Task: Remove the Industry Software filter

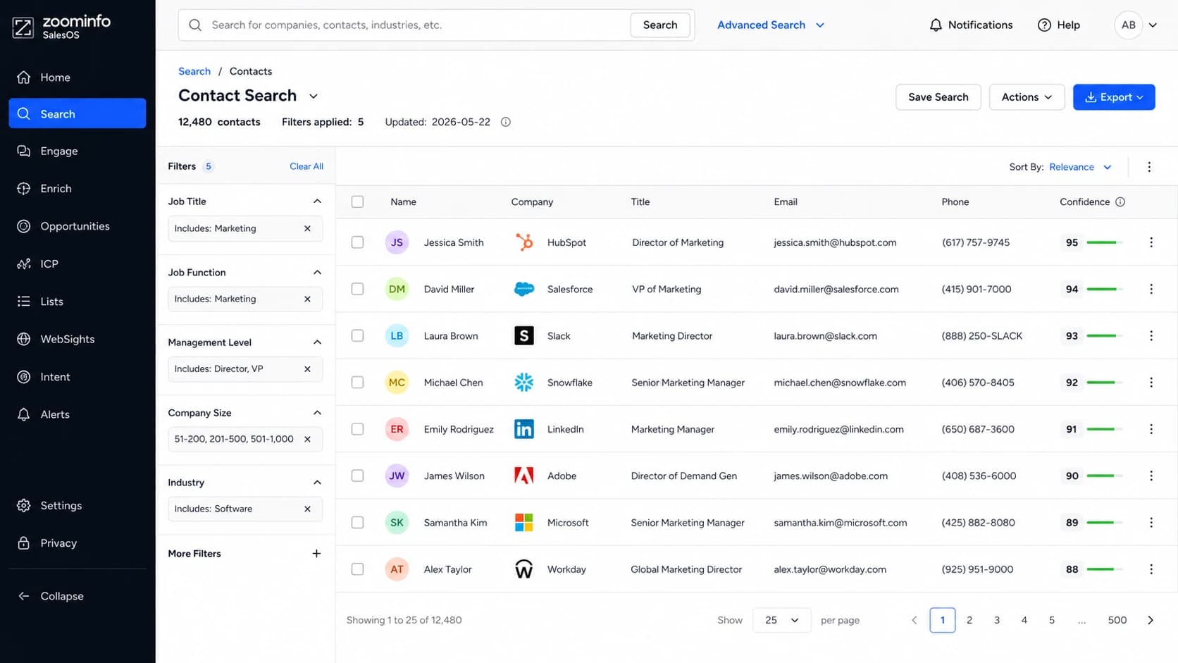Action: [x=307, y=509]
